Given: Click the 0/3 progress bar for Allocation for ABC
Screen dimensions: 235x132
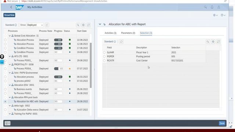Looking at the screenshot, I should pos(58,102).
